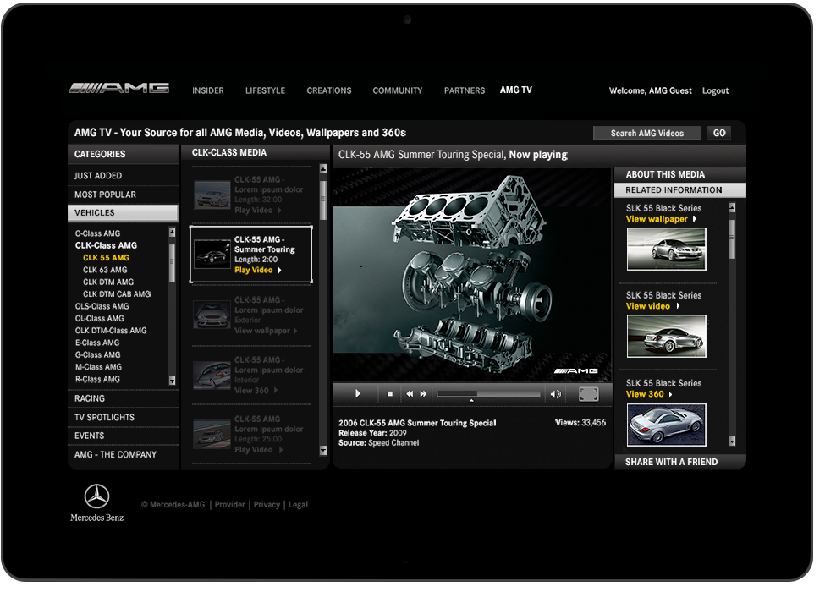Toggle fullscreen video mode
The height and width of the screenshot is (614, 825).
pyautogui.click(x=589, y=394)
